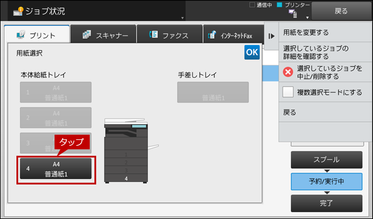Click the 用紙選択 dialog title
Screen dimensions: 373x219
pos(29,53)
